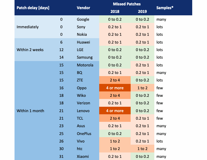Click the "2018" sub-column header
207x160 pixels.
115,12
